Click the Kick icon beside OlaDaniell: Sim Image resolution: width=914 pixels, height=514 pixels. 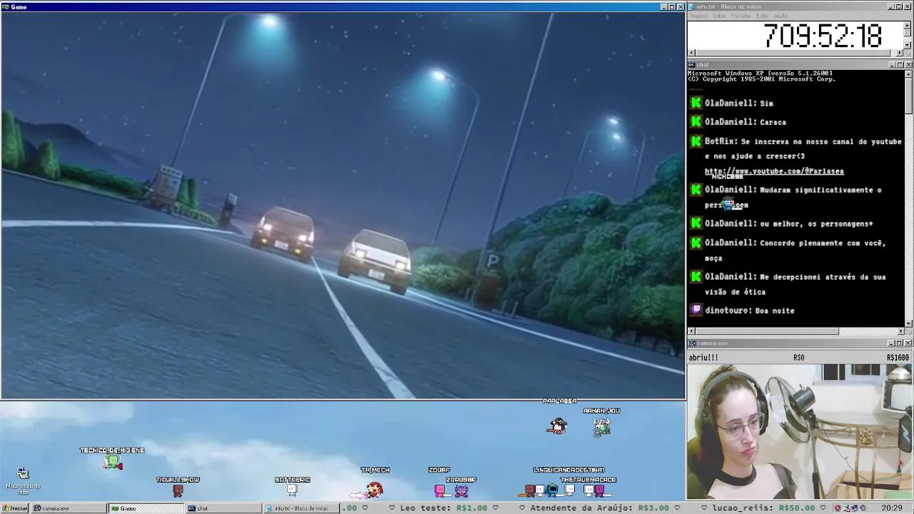696,103
